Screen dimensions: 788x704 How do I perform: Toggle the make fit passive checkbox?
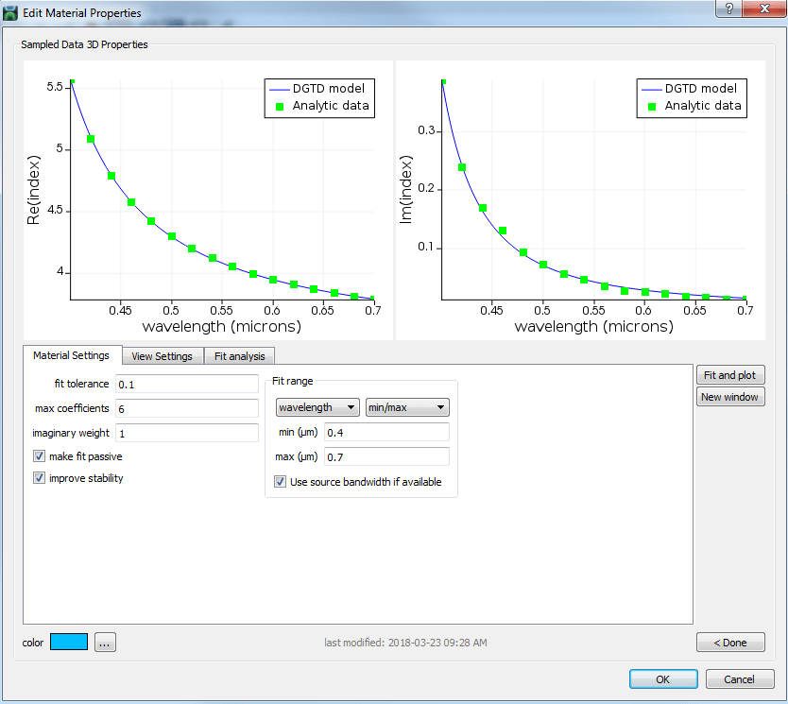[x=39, y=455]
